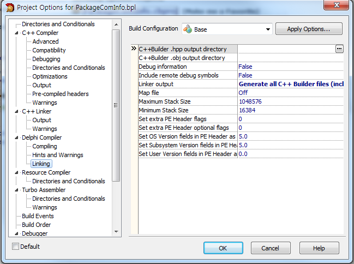354x264 pixels.
Task: Select Pre-compiled headers in the tree
Action: click(x=60, y=94)
